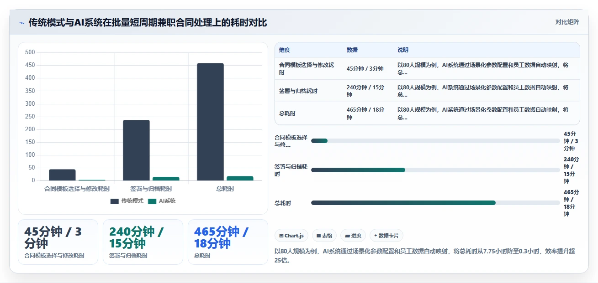The height and width of the screenshot is (283, 598).
Task: Select the 进度 tag chip
Action: click(353, 236)
